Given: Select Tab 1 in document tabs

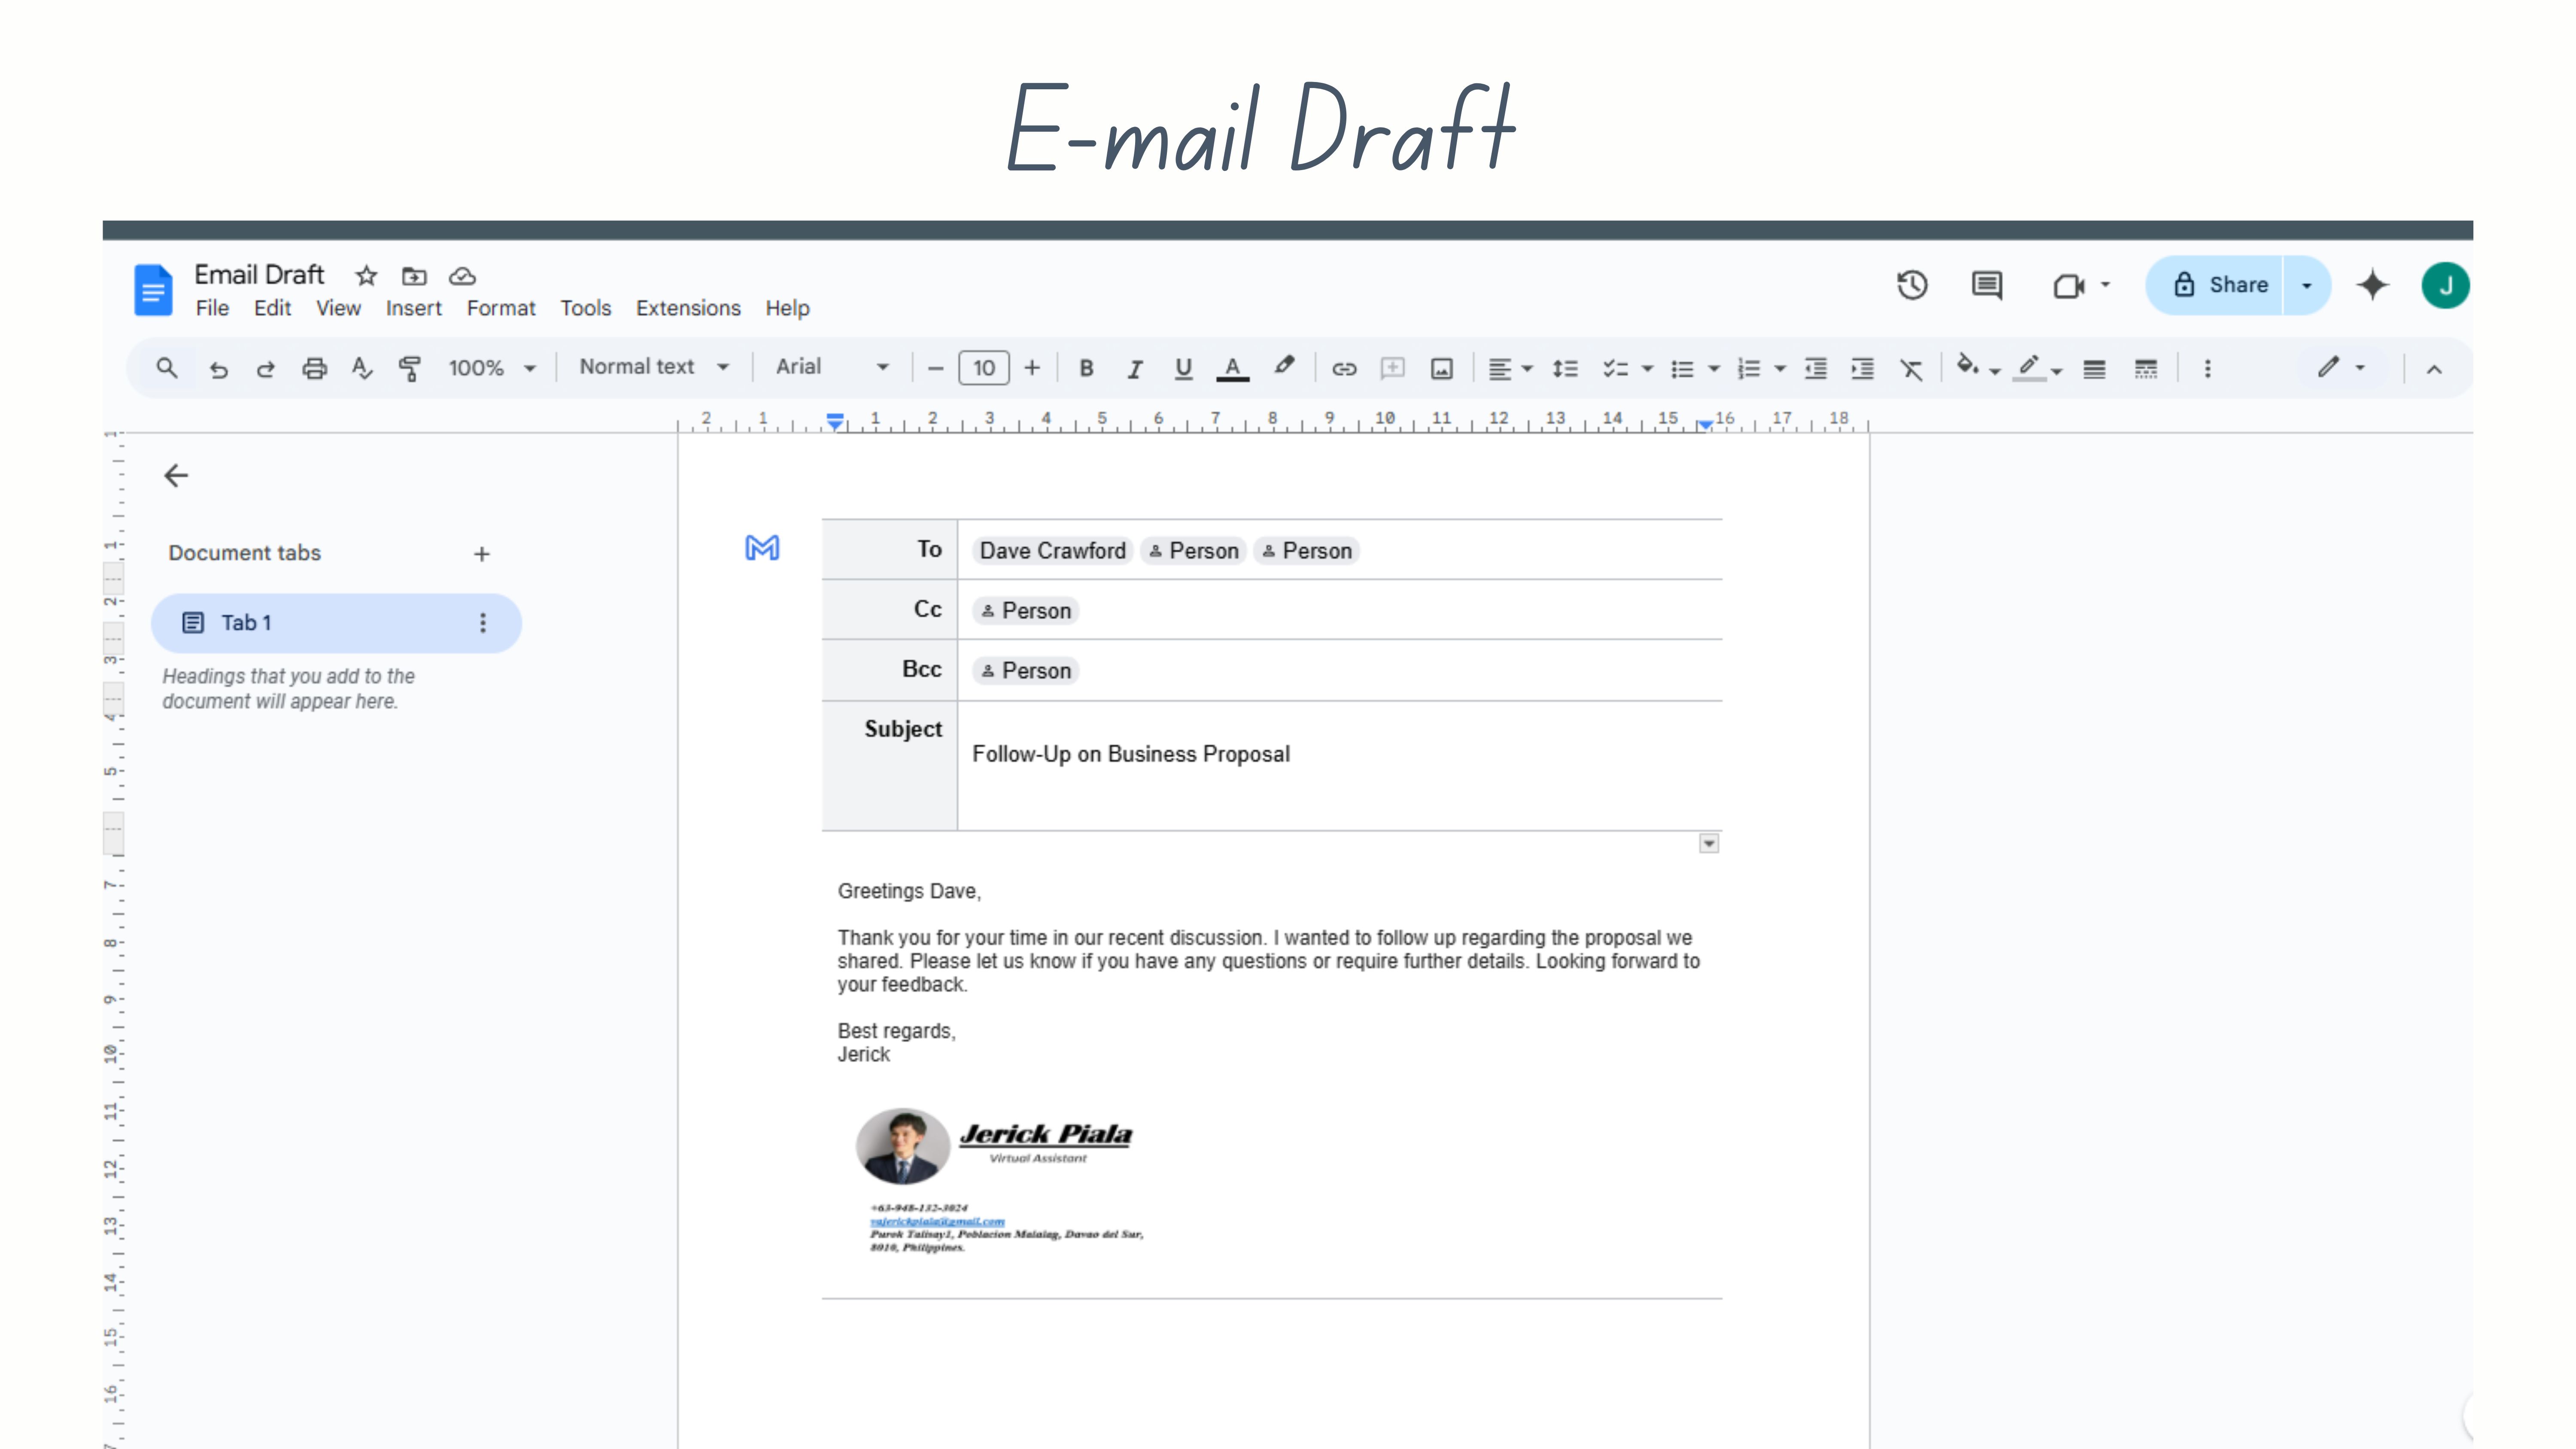Looking at the screenshot, I should (336, 623).
